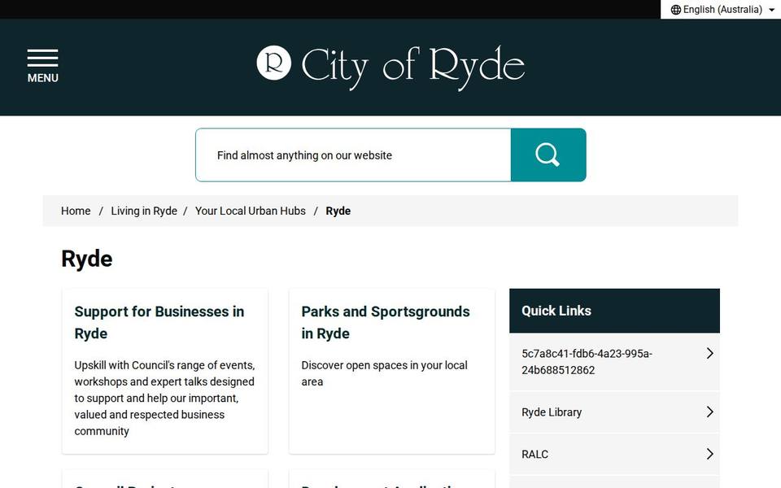Open the English (Australia) language dropdown
Image resolution: width=781 pixels, height=488 pixels.
pyautogui.click(x=721, y=10)
